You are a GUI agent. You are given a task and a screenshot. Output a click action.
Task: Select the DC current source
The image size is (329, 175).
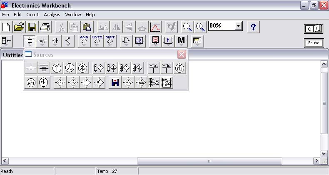[x=57, y=68]
